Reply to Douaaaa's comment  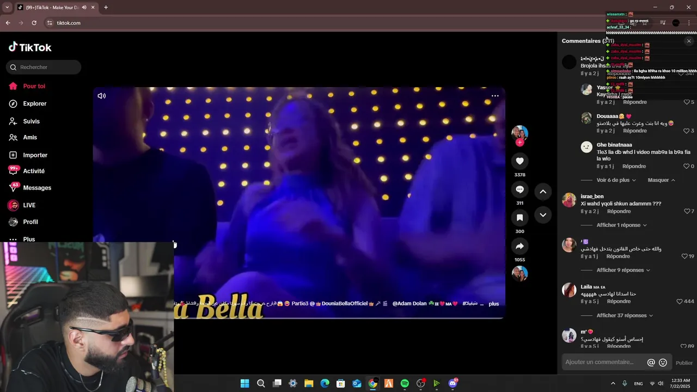635,131
